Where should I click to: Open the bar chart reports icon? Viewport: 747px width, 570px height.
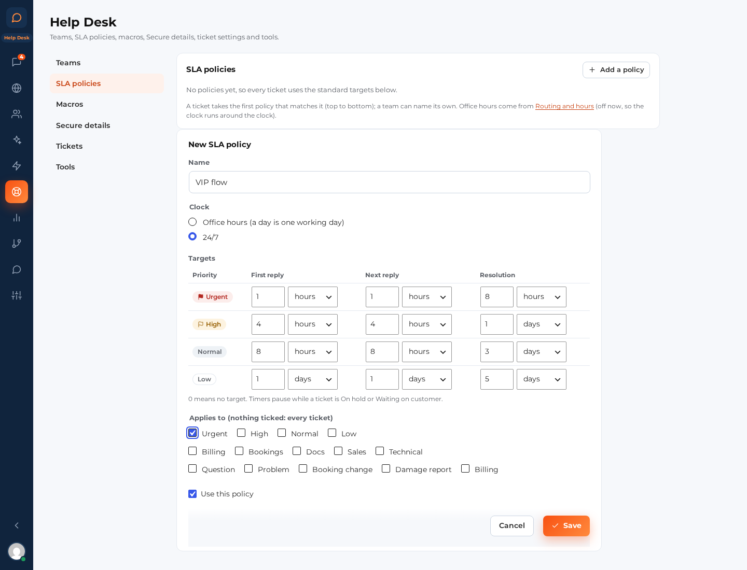tap(17, 218)
